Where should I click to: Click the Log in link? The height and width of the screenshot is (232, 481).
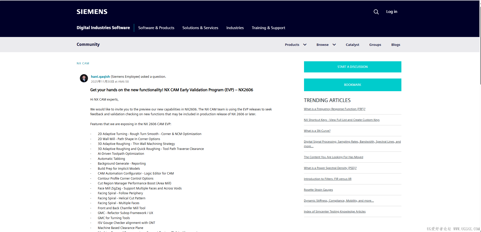tap(392, 12)
